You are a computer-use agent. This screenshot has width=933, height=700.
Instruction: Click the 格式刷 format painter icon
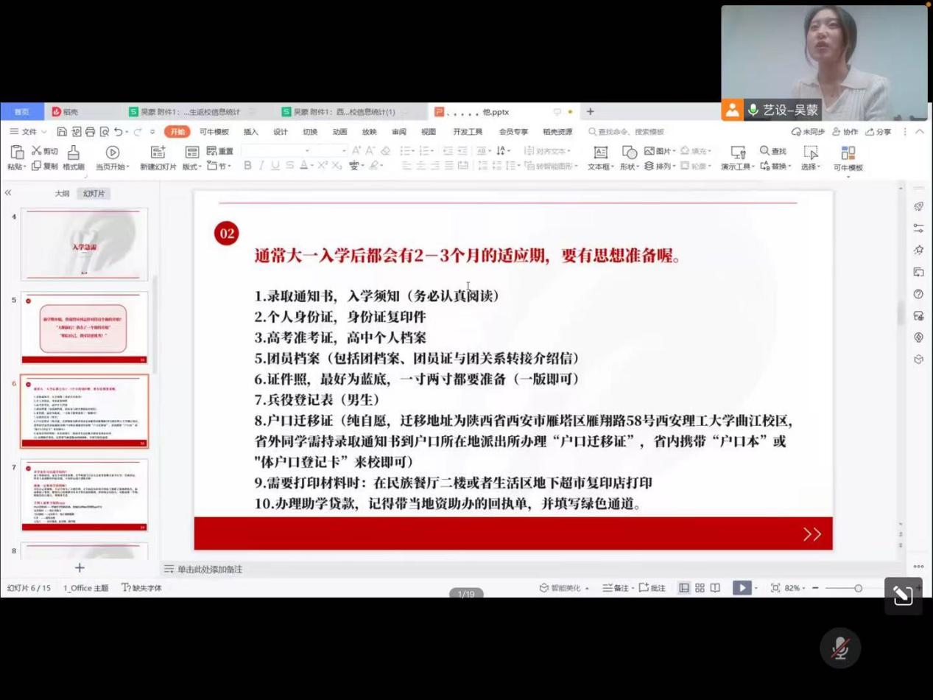(73, 153)
